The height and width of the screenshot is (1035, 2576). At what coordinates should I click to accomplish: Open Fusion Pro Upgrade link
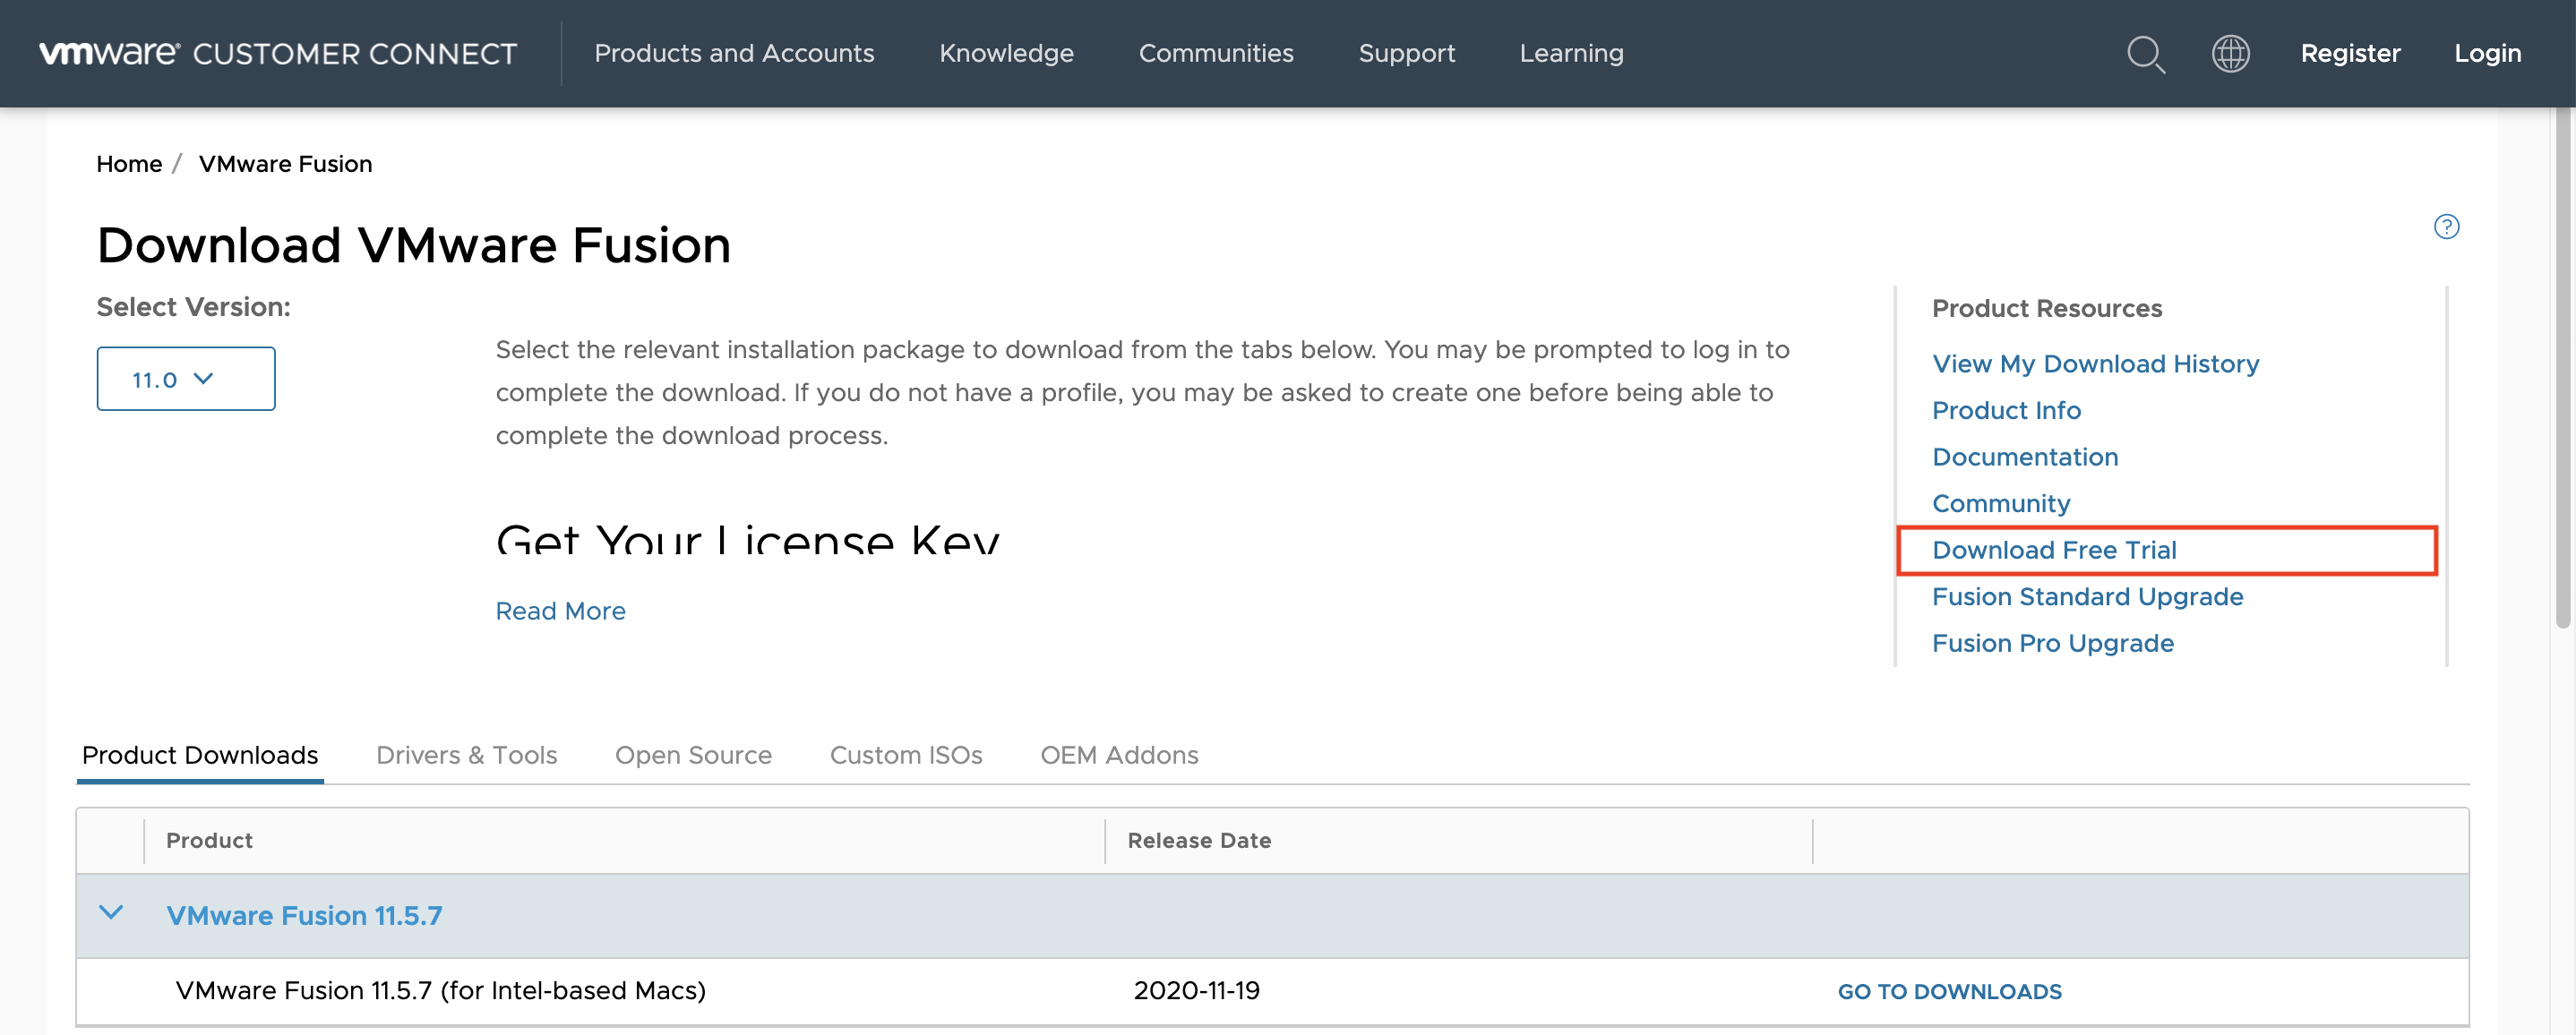[2052, 643]
